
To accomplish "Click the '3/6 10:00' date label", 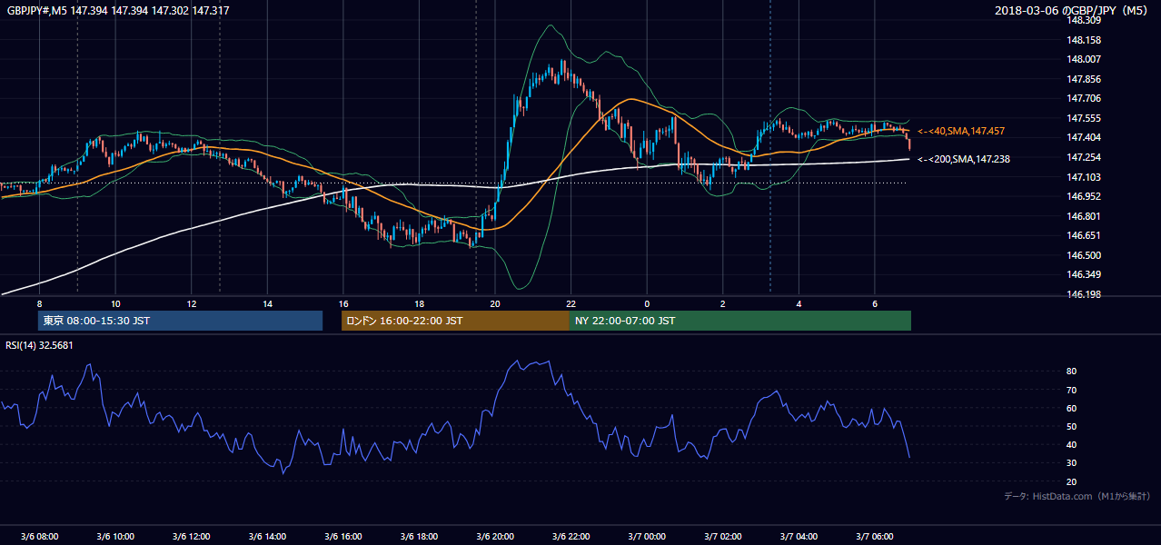I will pos(115,536).
